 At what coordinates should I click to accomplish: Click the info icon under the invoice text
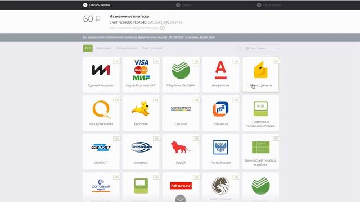pos(163,28)
